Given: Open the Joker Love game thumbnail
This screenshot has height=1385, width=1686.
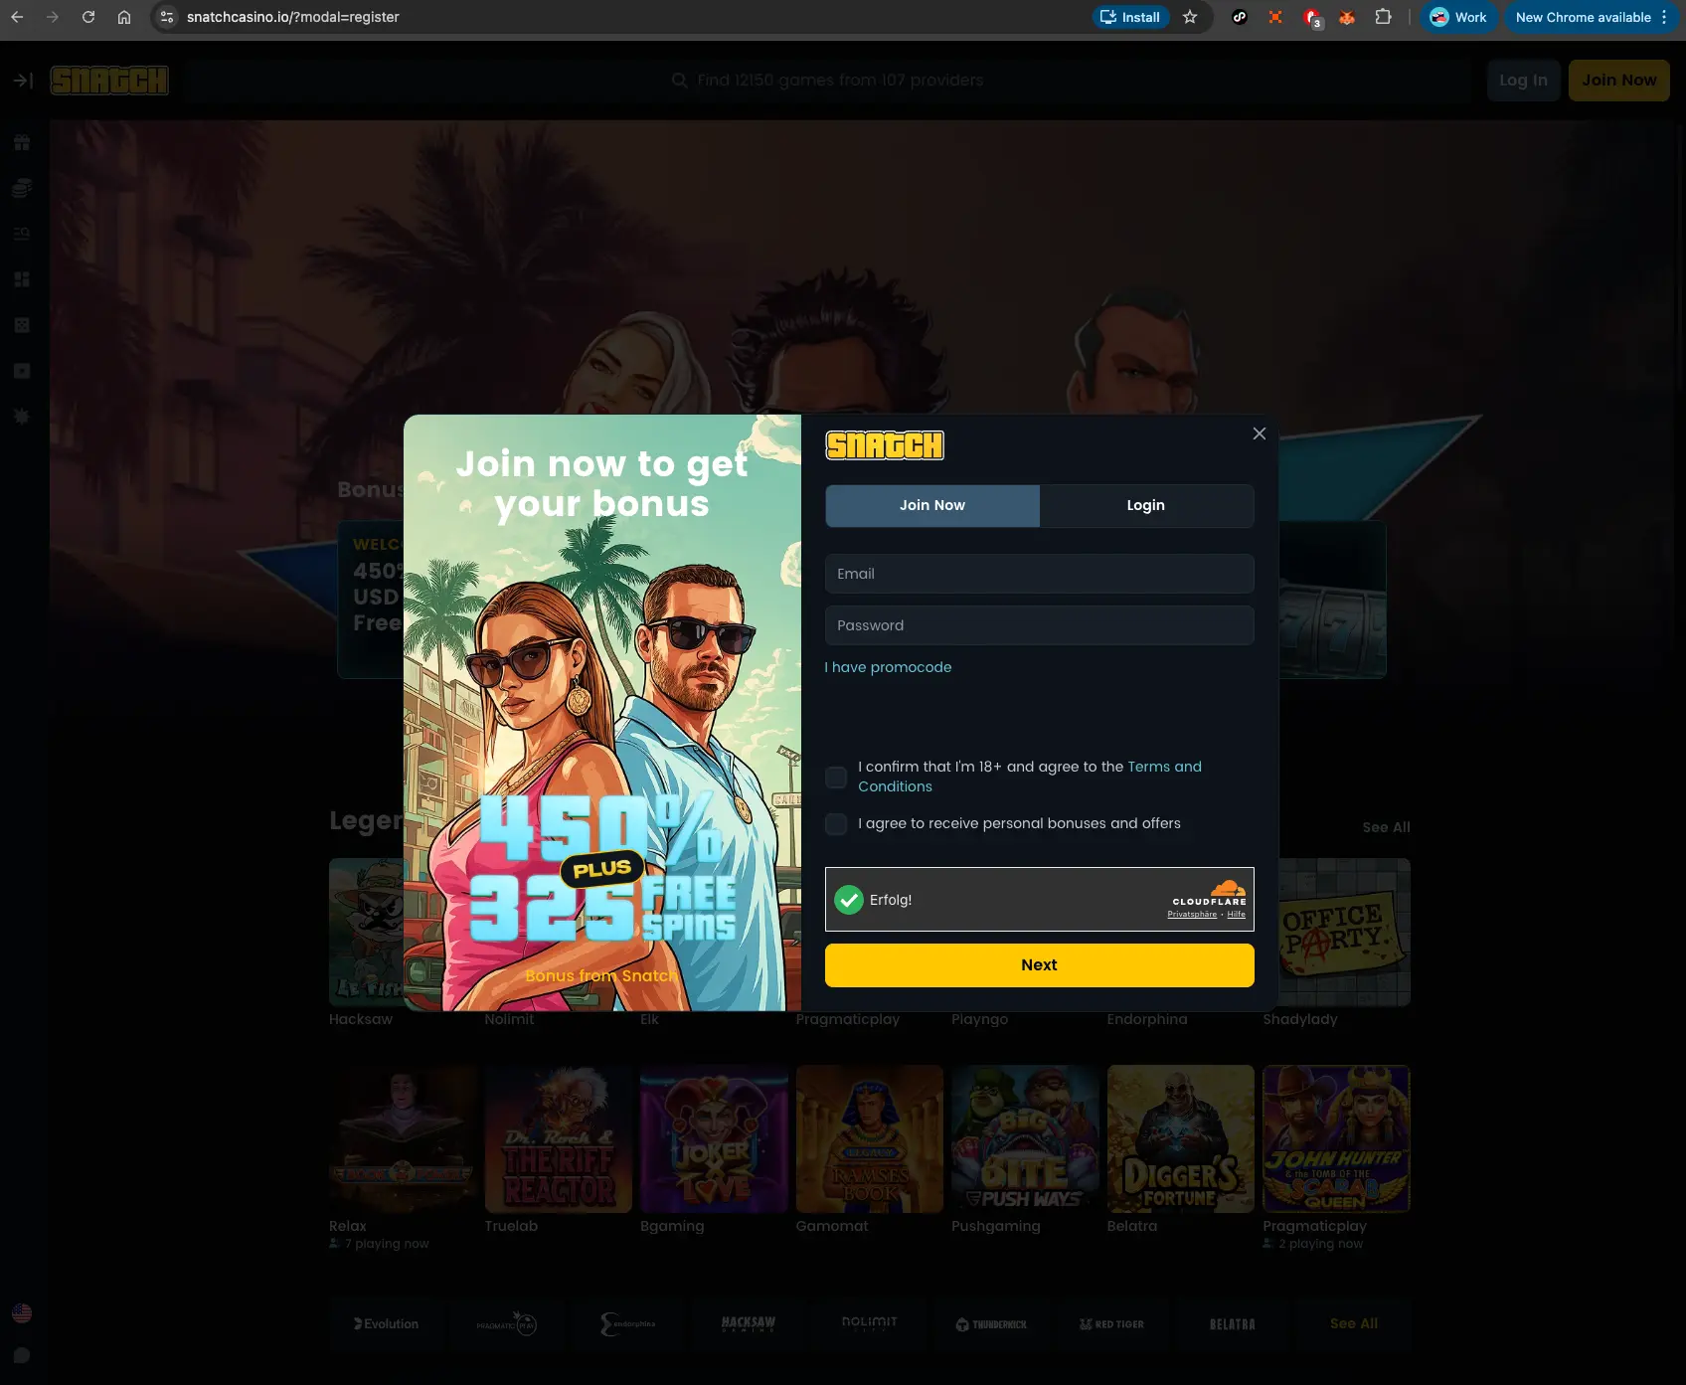Looking at the screenshot, I should 714,1138.
